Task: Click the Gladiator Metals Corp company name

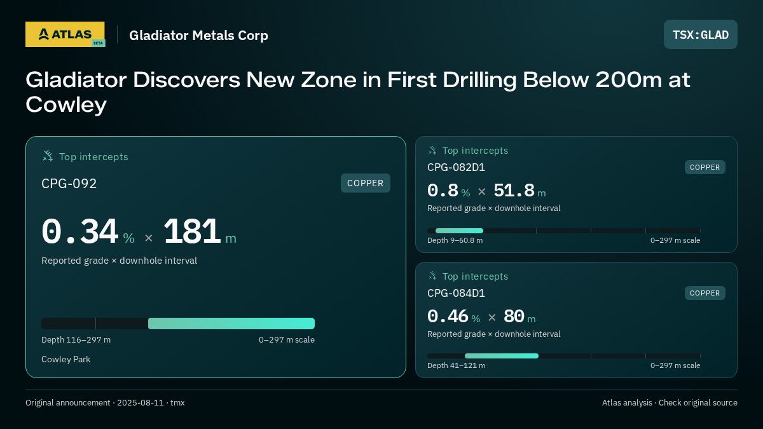Action: click(x=198, y=35)
